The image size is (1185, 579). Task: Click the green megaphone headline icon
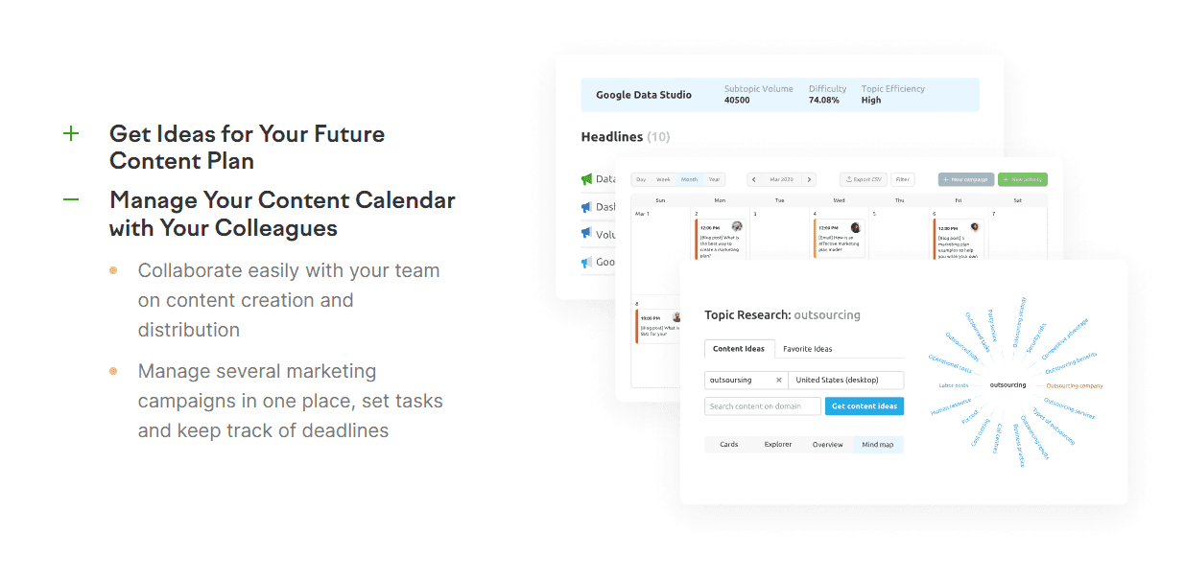point(586,179)
